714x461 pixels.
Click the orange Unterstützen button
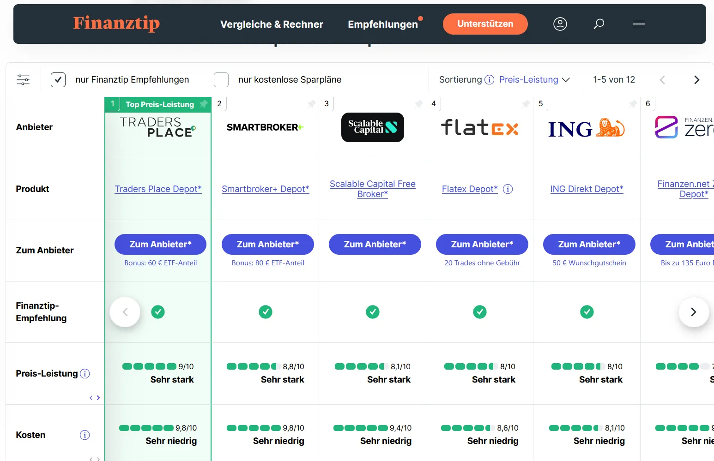click(485, 24)
